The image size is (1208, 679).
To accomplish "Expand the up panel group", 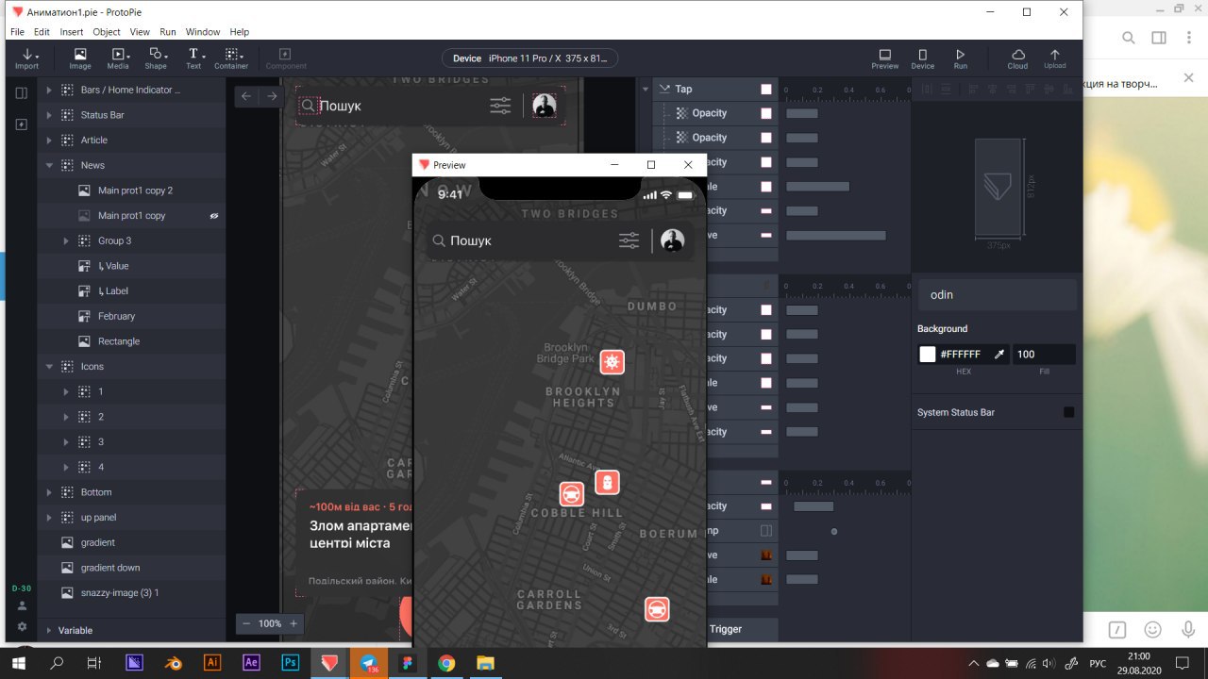I will (49, 517).
